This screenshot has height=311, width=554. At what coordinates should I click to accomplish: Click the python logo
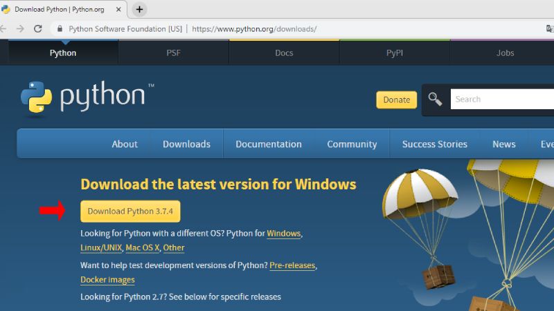click(87, 98)
